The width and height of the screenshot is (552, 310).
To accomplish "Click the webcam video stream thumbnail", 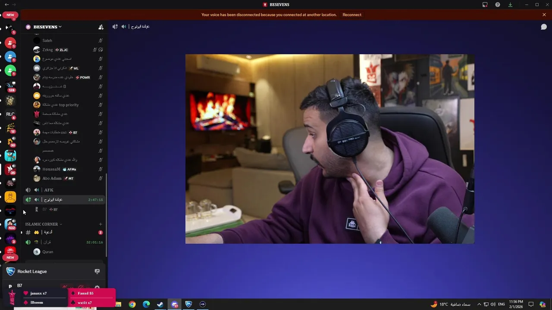I will 330,149.
